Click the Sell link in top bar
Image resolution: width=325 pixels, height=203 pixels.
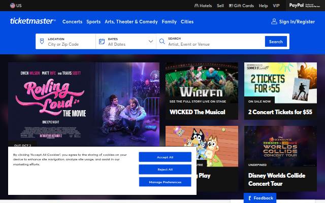220,6
